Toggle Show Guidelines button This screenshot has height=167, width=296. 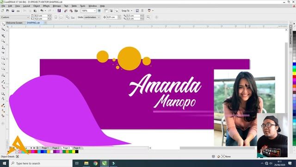[117, 11]
